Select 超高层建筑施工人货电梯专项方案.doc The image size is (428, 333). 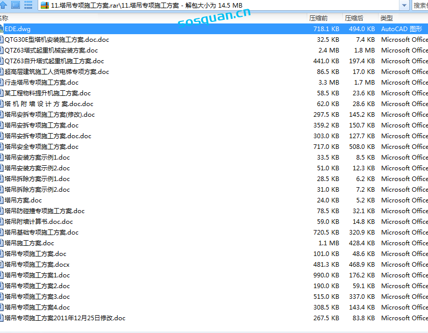tap(57, 72)
